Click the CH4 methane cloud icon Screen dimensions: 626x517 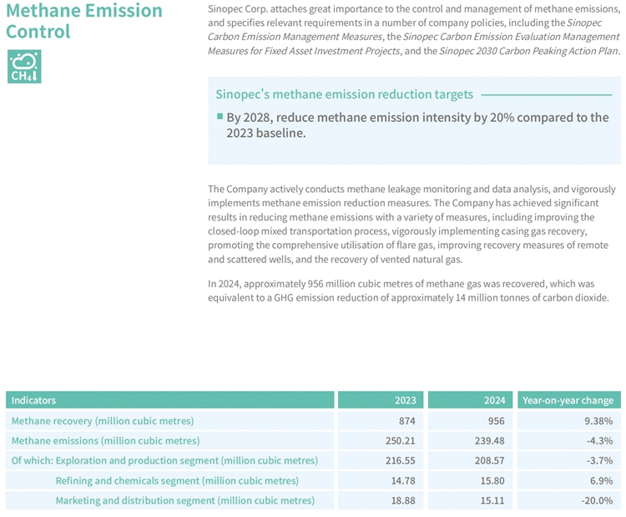(23, 67)
